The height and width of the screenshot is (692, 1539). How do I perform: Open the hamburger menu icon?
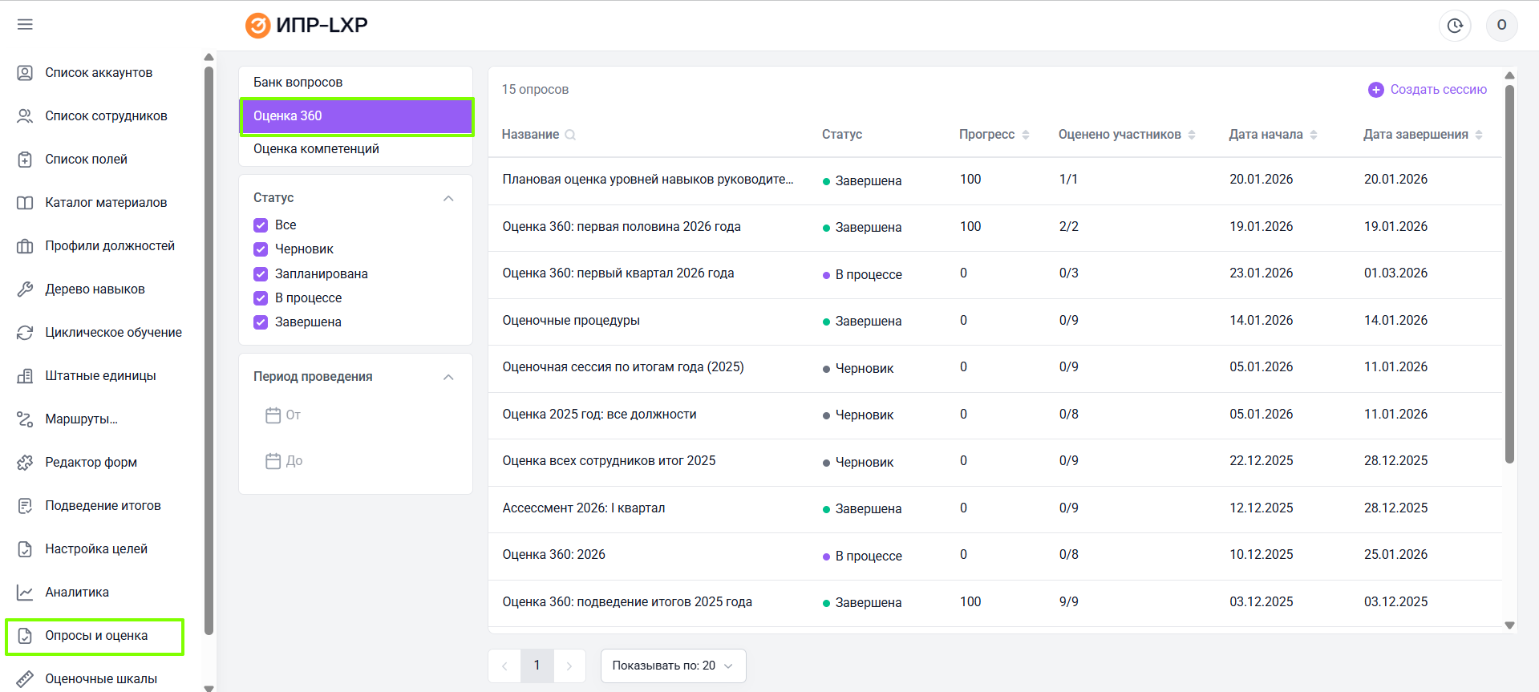pyautogui.click(x=25, y=24)
